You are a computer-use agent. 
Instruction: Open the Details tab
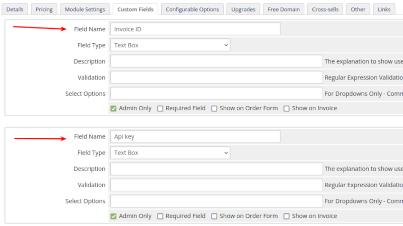(x=15, y=9)
